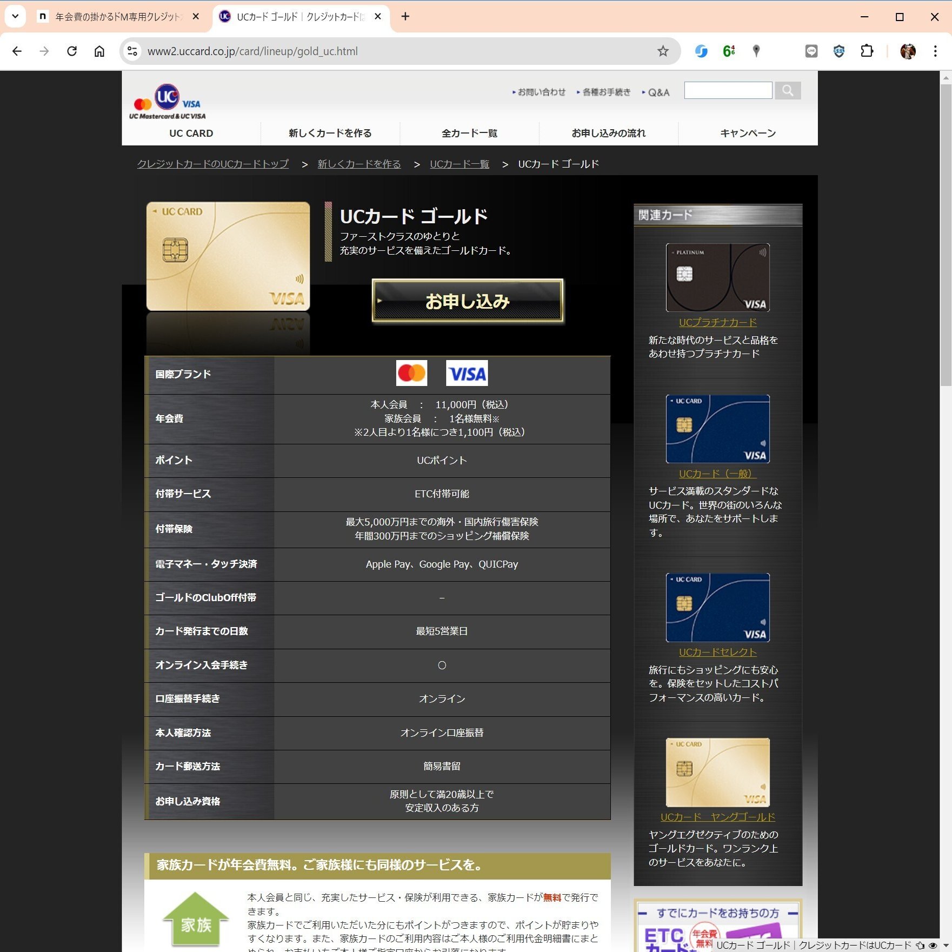This screenshot has height=952, width=952.
Task: Open the UC CARD nav menu
Action: click(x=191, y=133)
